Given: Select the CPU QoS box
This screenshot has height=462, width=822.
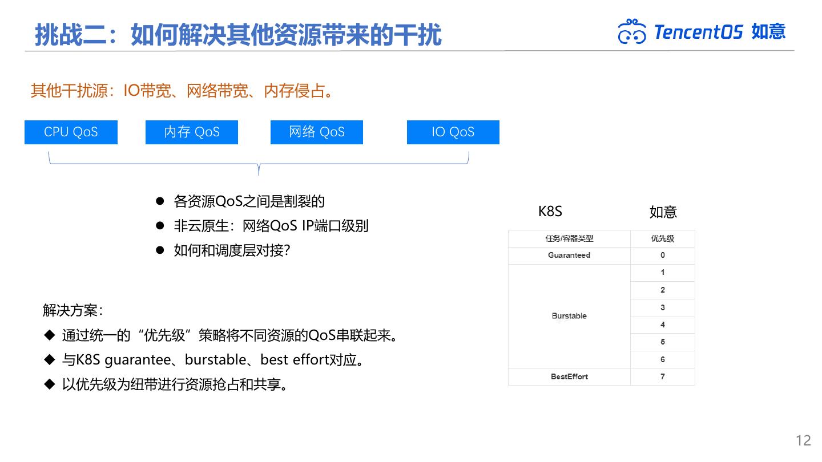Looking at the screenshot, I should (71, 132).
